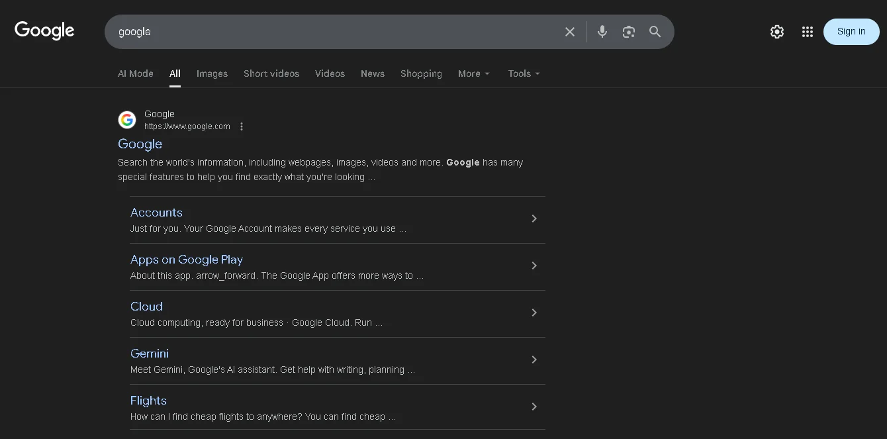Open Quick Settings gear icon
The width and height of the screenshot is (887, 439).
click(776, 32)
